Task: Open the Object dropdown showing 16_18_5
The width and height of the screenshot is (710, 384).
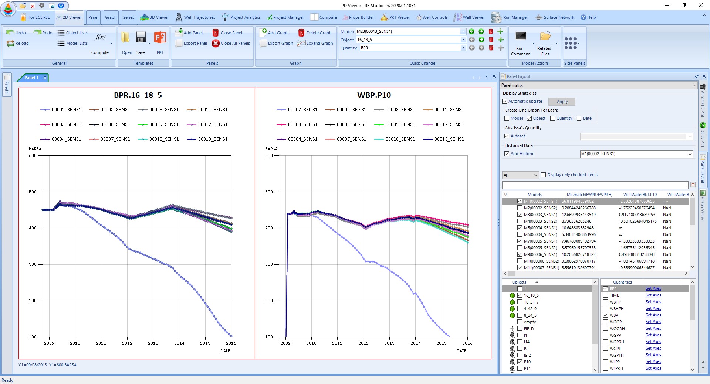Action: pos(463,40)
